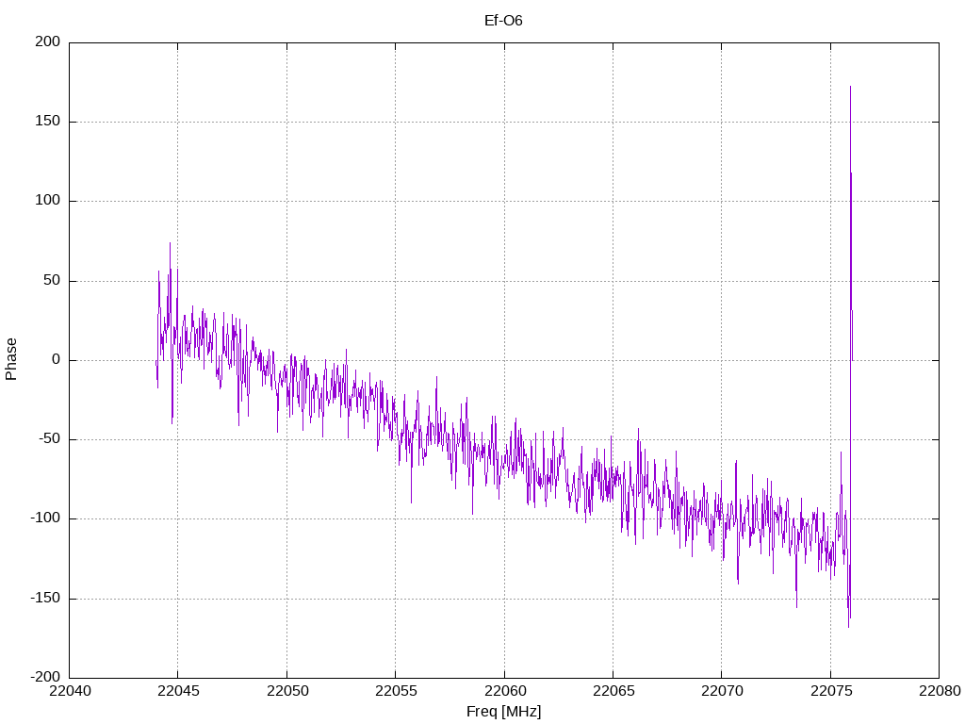The width and height of the screenshot is (965, 724).
Task: Click the Freq [MHz] x-axis label
Action: [503, 712]
